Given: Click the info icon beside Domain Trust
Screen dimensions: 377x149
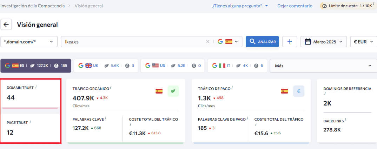Looking at the screenshot, I should [36, 87].
